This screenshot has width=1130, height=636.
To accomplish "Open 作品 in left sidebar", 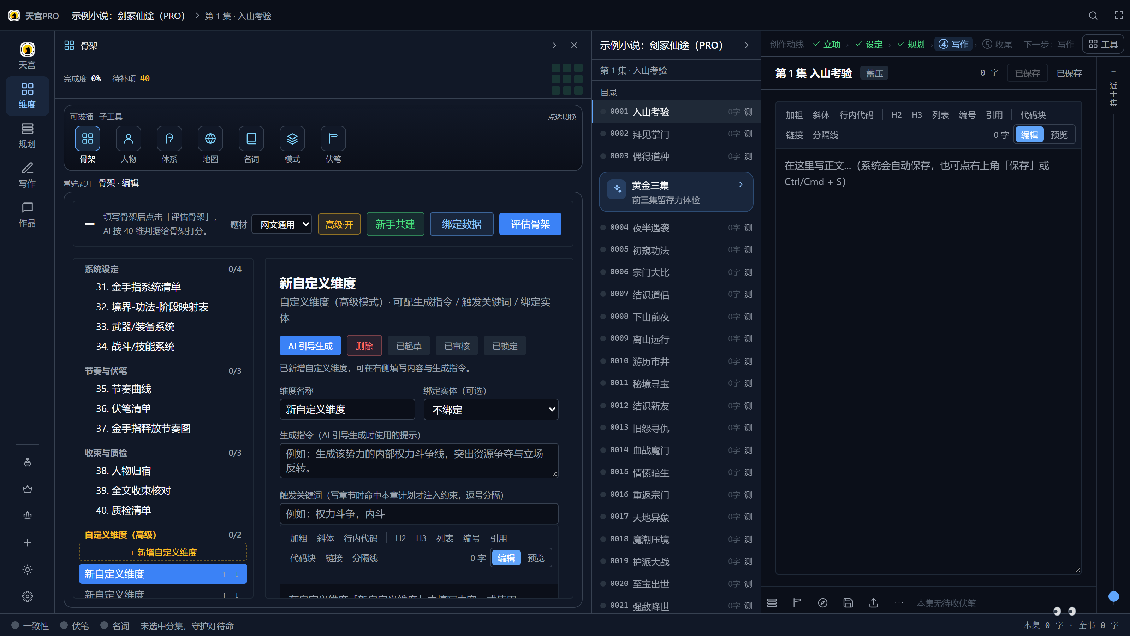I will pyautogui.click(x=27, y=214).
